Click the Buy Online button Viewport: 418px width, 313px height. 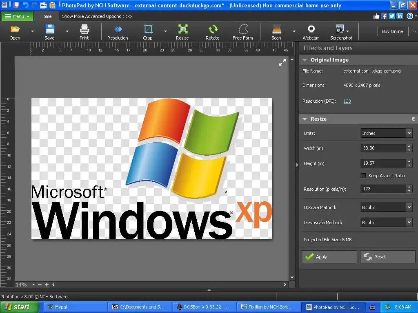(393, 31)
